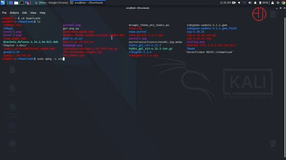Click Brackets.Release.1.14.1.64-bit.deb in the listing

31,42
